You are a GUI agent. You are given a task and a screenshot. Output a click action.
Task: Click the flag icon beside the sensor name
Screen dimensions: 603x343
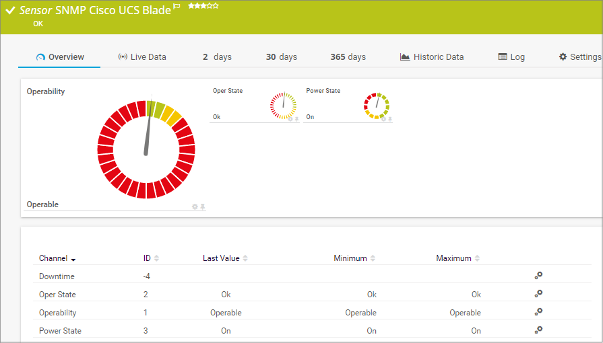coord(177,6)
